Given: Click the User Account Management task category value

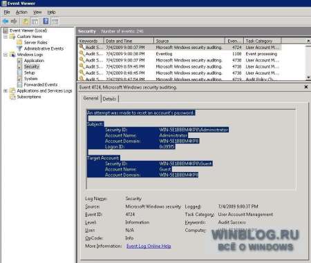Looking at the screenshot, I should coord(245,214).
